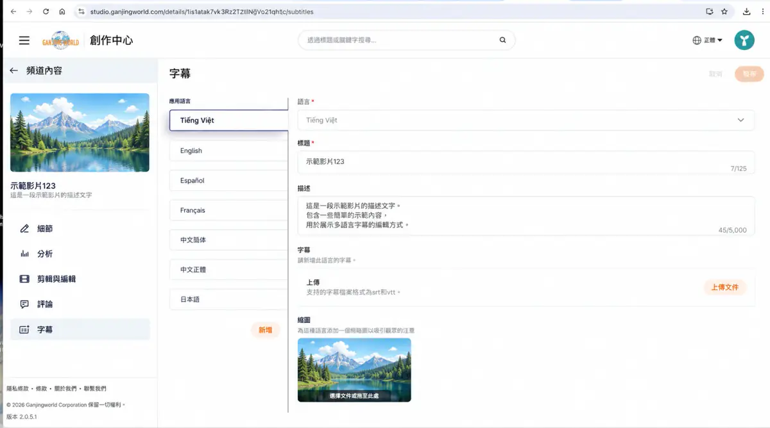The image size is (770, 428).
Task: Click the greyed button left of publish
Action: click(715, 74)
